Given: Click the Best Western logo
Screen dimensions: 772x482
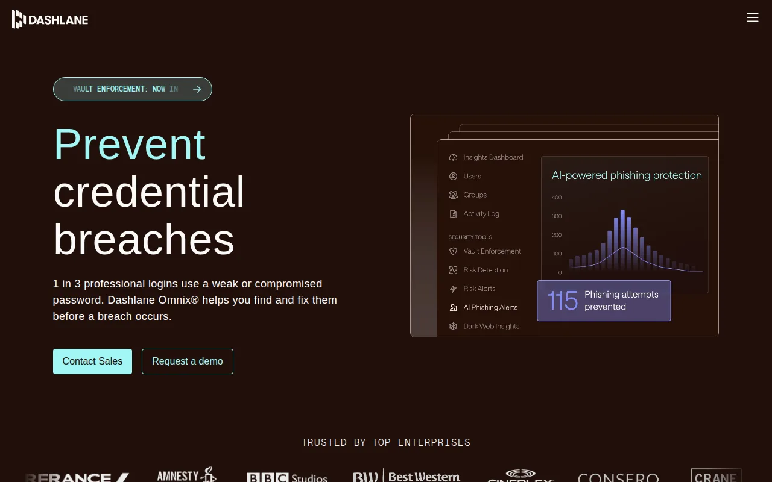Looking at the screenshot, I should 407,477.
